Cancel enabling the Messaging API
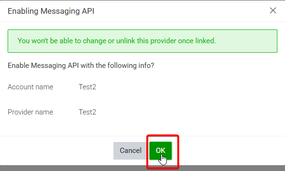This screenshot has height=171, width=285. [131, 151]
